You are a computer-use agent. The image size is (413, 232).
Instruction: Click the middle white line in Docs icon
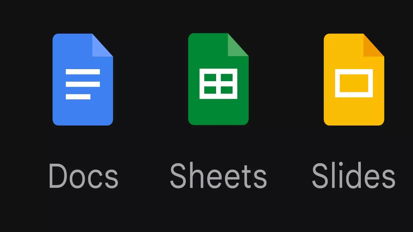click(x=83, y=84)
